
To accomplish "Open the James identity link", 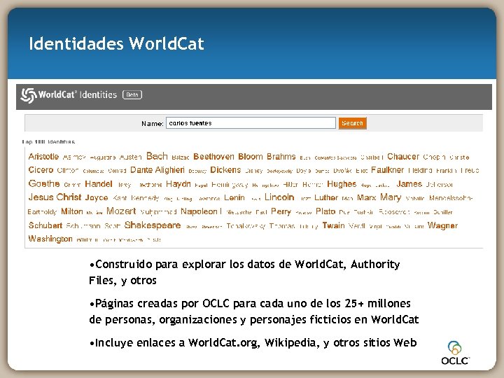I will [409, 184].
